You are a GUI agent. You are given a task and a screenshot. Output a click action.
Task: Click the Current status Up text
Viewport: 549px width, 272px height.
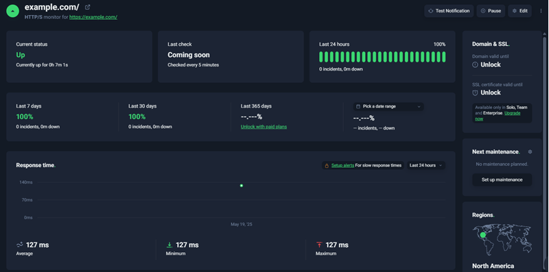pyautogui.click(x=21, y=55)
